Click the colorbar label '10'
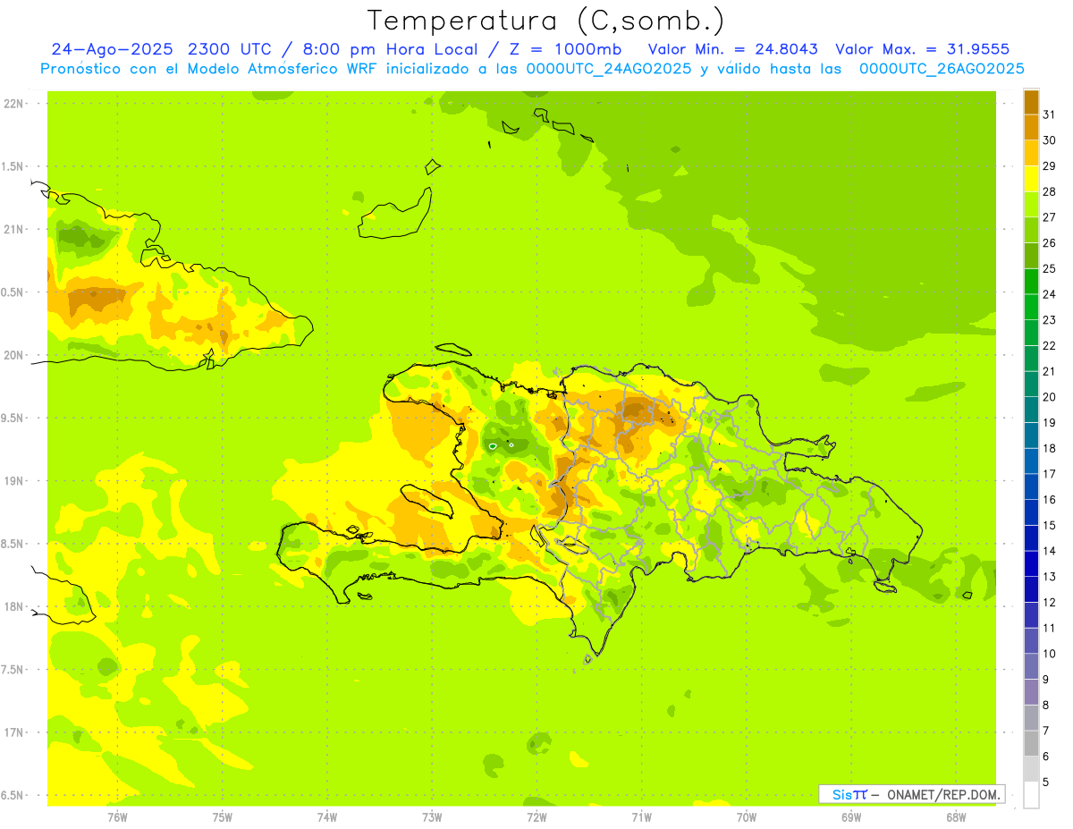This screenshot has width=1073, height=829. (1050, 654)
